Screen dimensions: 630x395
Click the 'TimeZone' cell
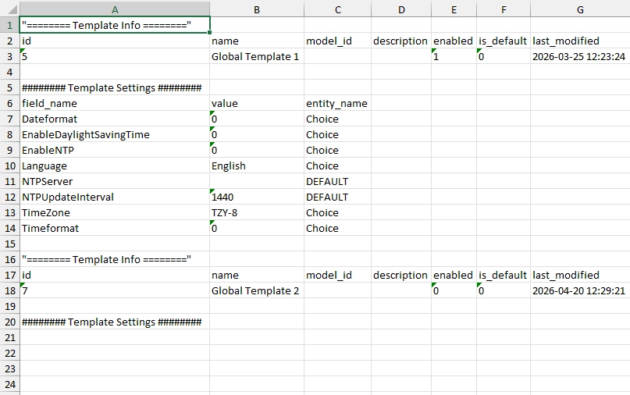coord(115,213)
